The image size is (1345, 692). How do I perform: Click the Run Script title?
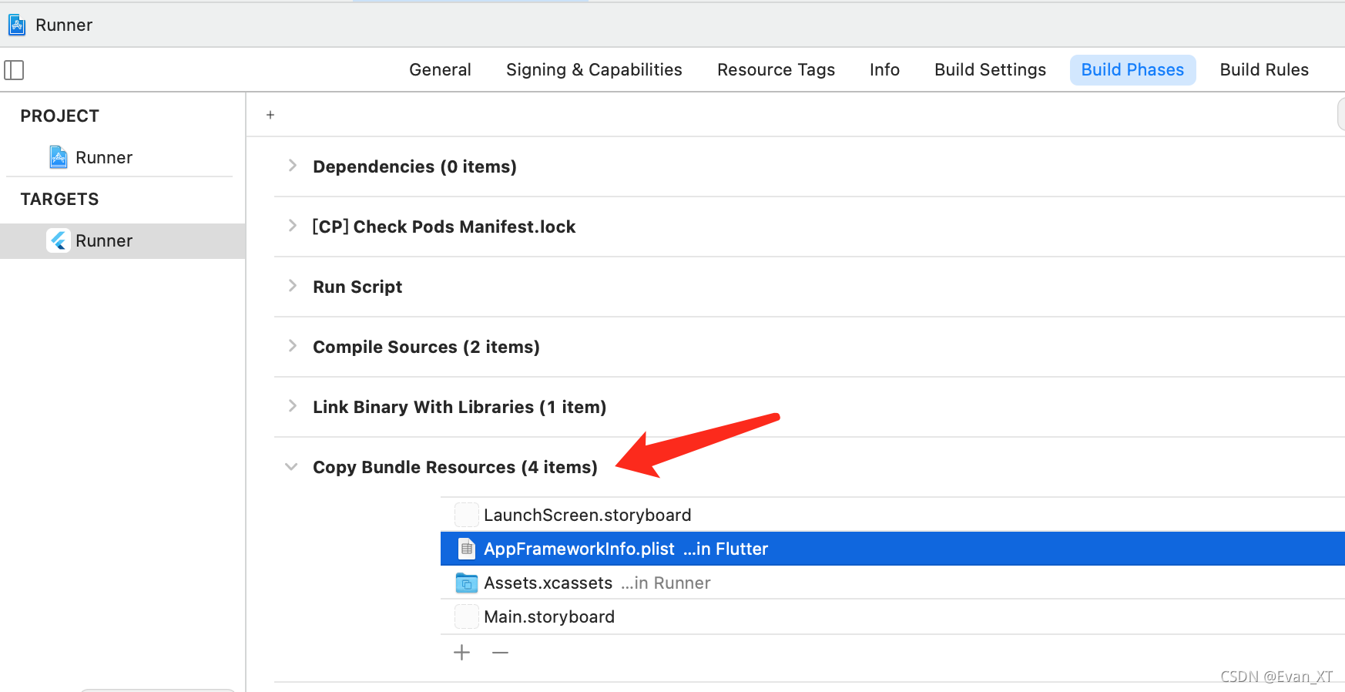coord(357,287)
